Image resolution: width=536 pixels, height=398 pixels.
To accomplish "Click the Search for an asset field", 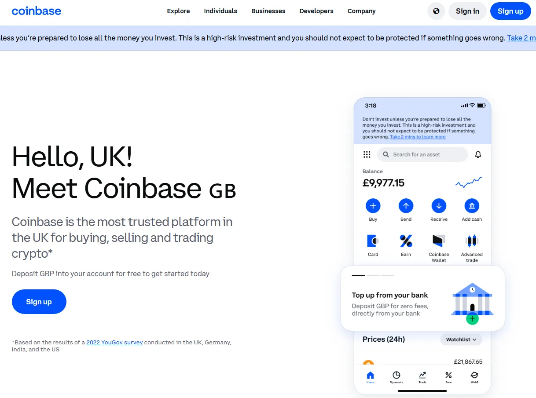I will point(422,154).
